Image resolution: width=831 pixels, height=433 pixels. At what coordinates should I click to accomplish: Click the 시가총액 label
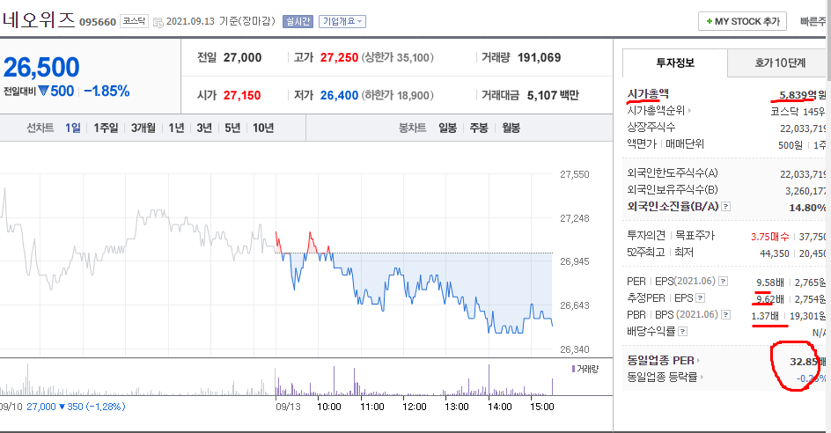[648, 94]
